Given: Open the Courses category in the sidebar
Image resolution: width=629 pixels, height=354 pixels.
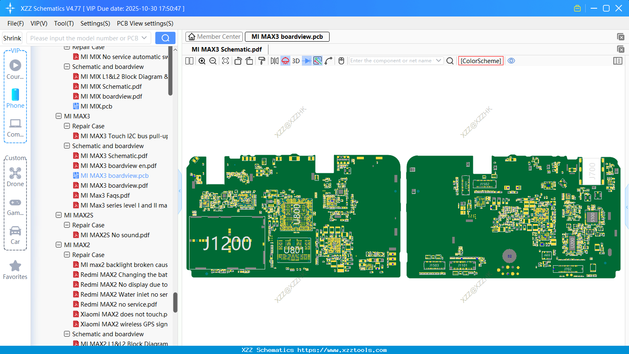Looking at the screenshot, I should [15, 70].
